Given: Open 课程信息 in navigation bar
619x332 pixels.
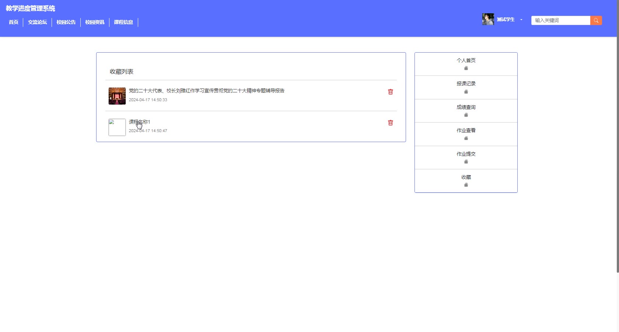Looking at the screenshot, I should click(123, 22).
